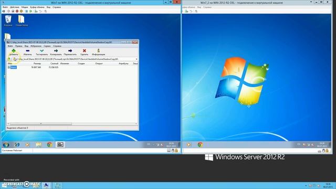
Task: Click the Копировать (Copy) arrow icon in 7-Zip
Action: pos(56,51)
